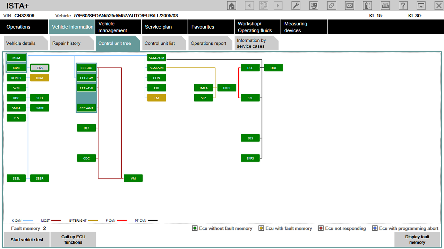Select the CCC-BO control unit node
The width and height of the screenshot is (444, 249).
click(x=86, y=68)
